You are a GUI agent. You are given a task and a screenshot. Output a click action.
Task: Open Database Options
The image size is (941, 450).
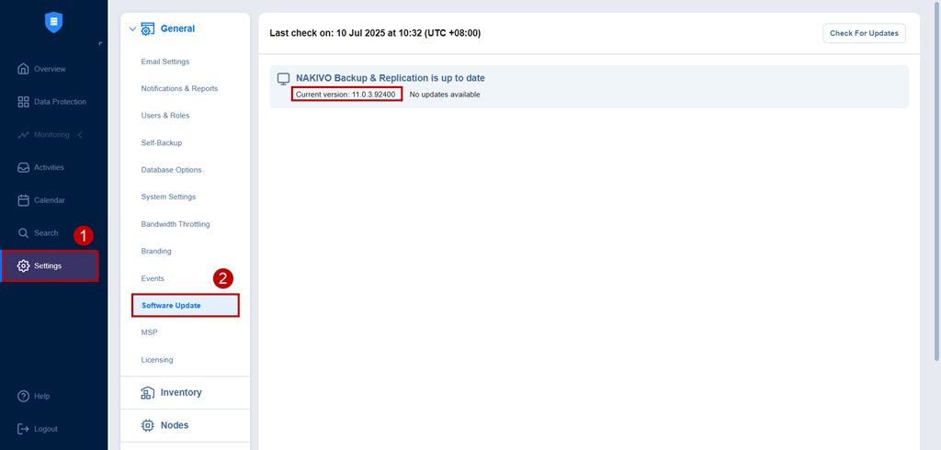[171, 170]
